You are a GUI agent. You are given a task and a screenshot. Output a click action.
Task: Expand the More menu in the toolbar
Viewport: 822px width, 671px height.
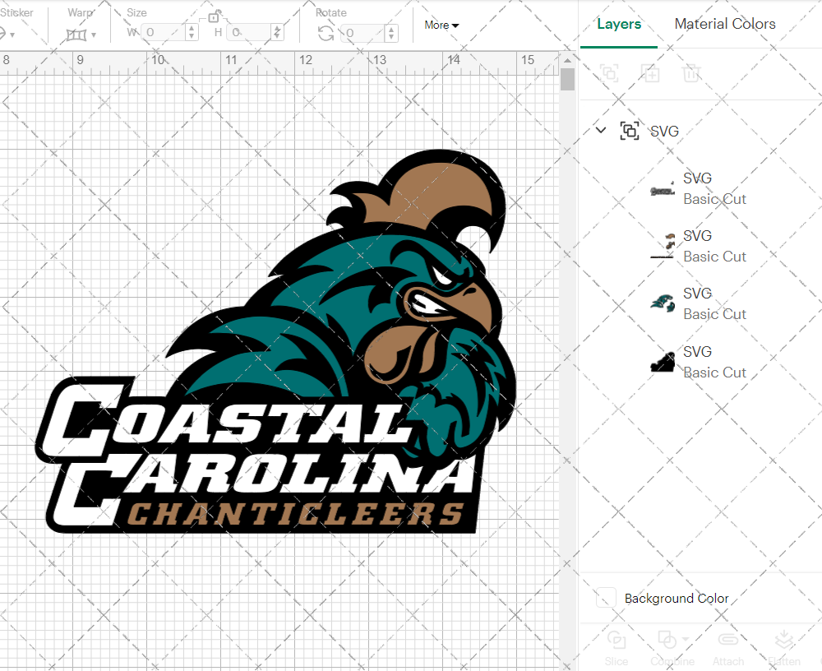click(441, 25)
